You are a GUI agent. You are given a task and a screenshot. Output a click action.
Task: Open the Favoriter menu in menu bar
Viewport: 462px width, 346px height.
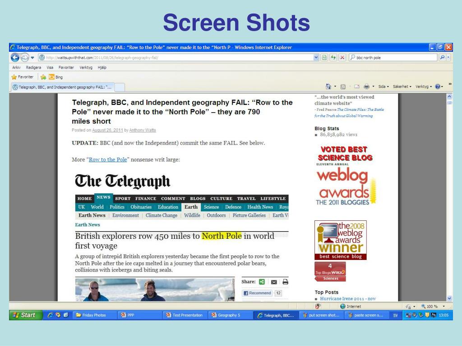pos(66,68)
